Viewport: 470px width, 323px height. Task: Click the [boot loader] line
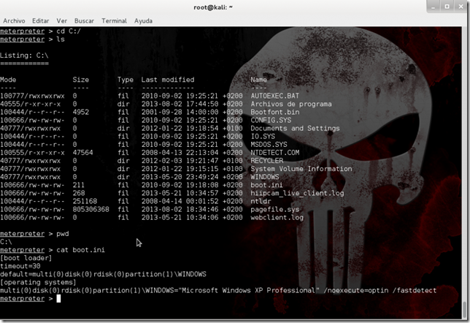point(26,258)
